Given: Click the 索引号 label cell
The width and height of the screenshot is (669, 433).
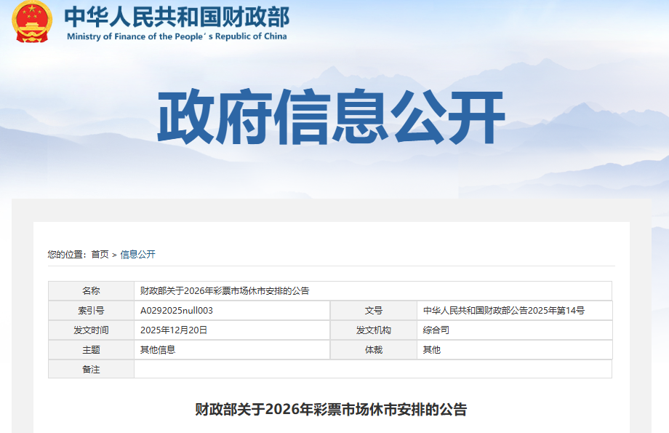Looking at the screenshot, I should coord(91,310).
